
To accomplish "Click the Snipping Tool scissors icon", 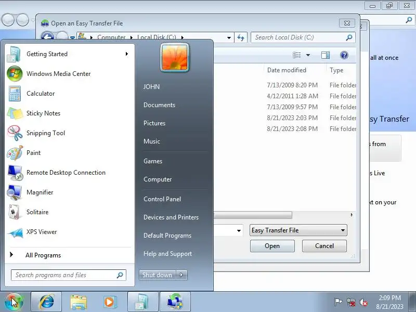I will (15, 133).
